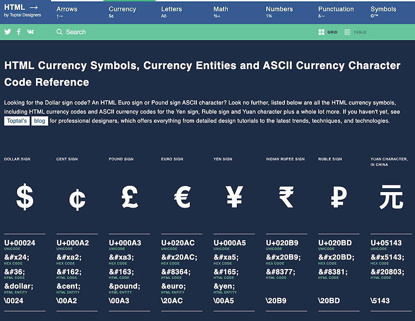Click Unicode value U+000A3

125,242
